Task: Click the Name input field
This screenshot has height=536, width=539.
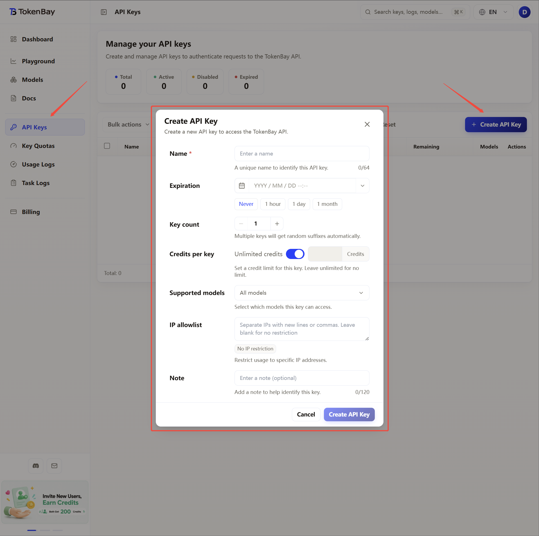Action: tap(302, 154)
